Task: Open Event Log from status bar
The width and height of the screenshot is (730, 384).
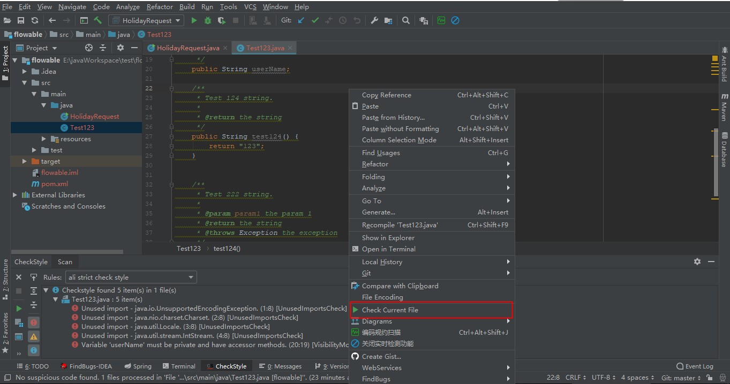Action: click(695, 366)
